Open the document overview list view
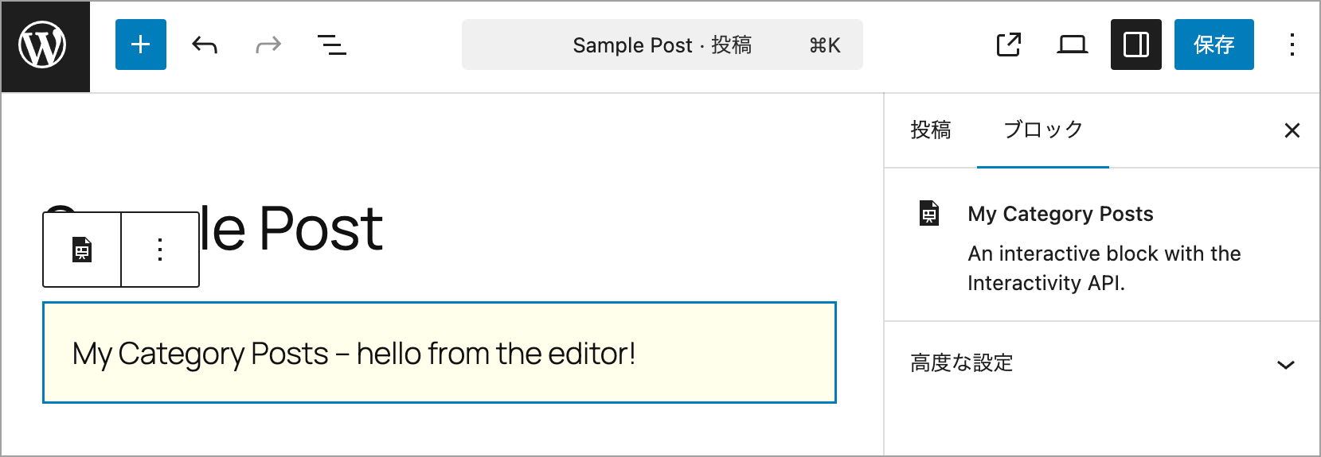This screenshot has width=1321, height=457. (332, 45)
